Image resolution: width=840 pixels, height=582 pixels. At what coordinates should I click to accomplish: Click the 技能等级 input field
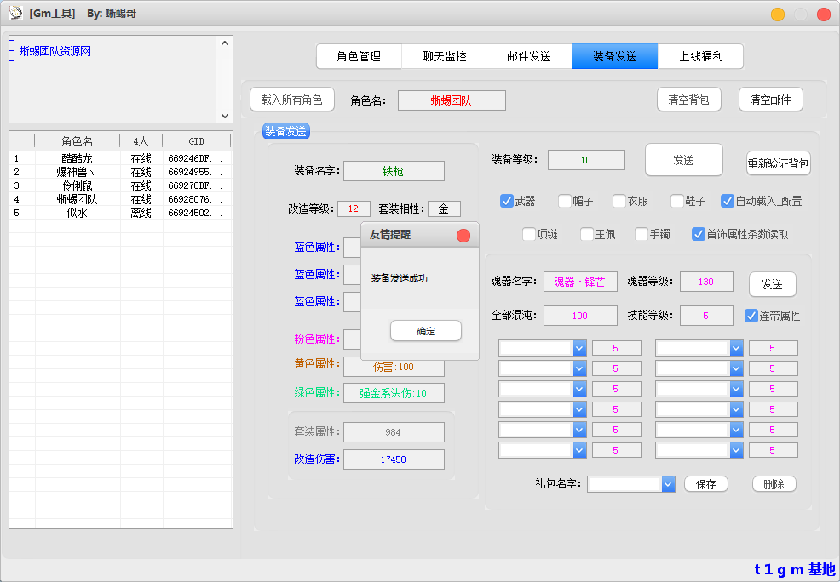pyautogui.click(x=706, y=316)
